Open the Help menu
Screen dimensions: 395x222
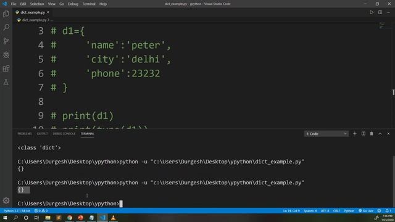click(x=103, y=4)
